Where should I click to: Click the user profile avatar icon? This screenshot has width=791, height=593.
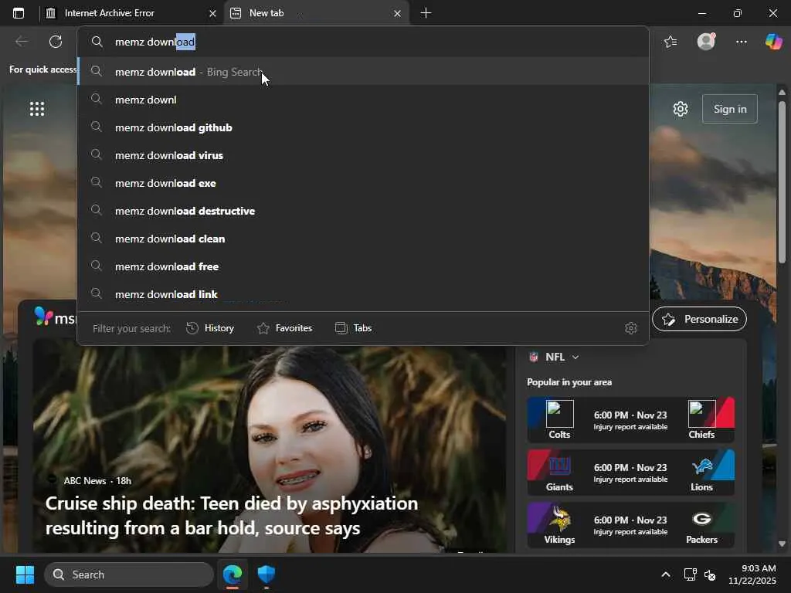click(x=706, y=42)
